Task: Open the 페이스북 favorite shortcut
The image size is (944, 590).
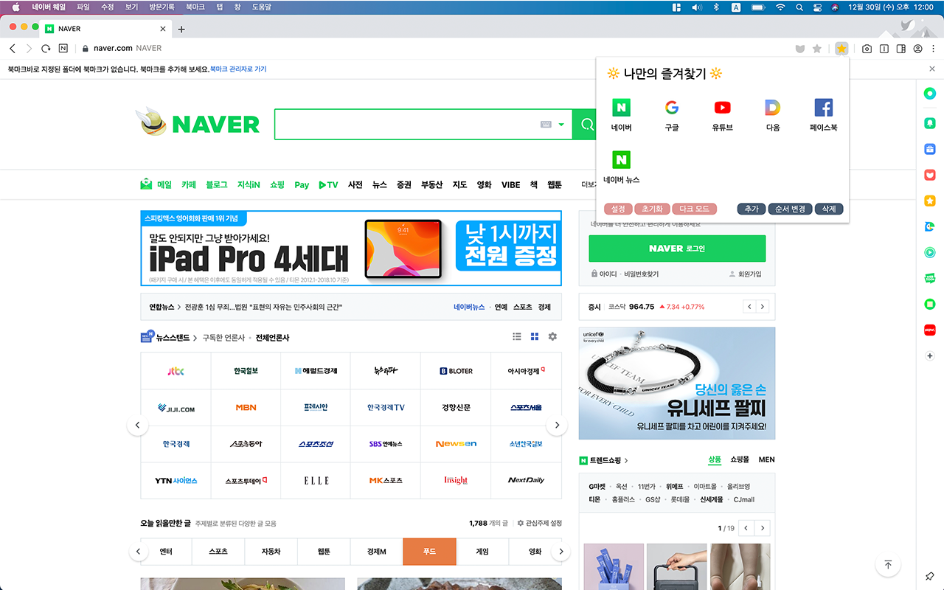Action: pos(823,116)
